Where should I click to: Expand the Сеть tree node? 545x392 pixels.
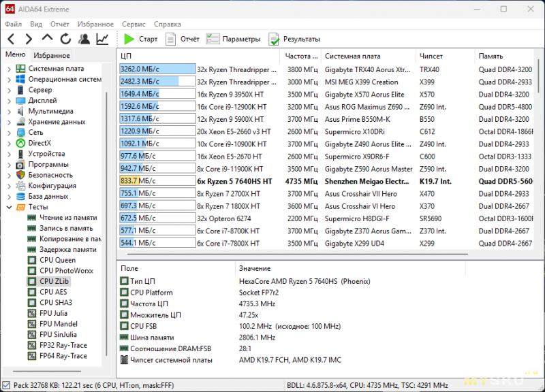tap(9, 133)
